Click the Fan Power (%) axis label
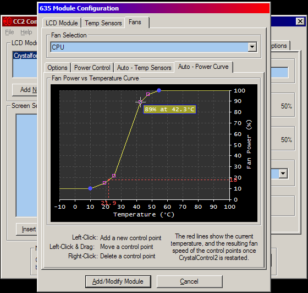The height and width of the screenshot is (293, 308). tap(249, 144)
